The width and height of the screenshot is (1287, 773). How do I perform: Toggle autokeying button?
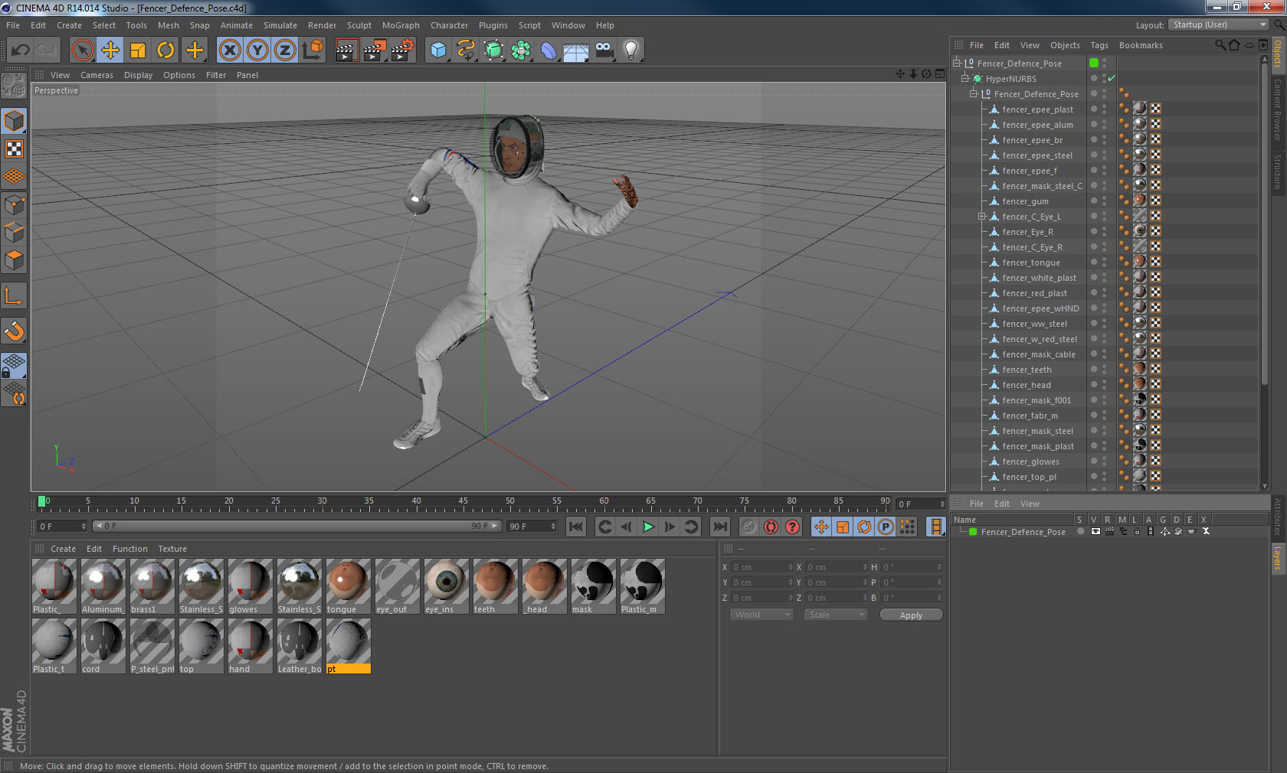click(771, 527)
